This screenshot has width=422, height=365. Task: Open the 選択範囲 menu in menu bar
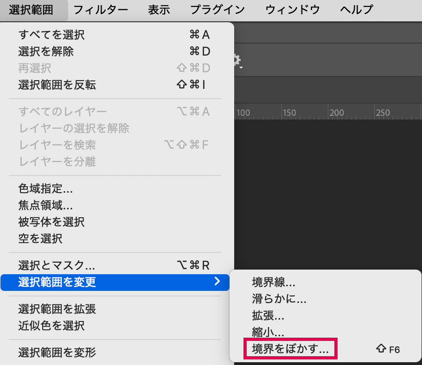click(x=31, y=10)
